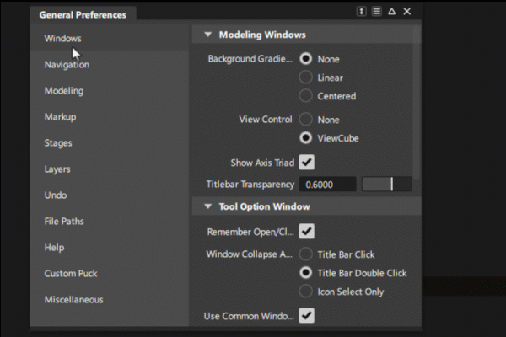Select the ViewCube view control option
This screenshot has width=506, height=337.
click(306, 138)
